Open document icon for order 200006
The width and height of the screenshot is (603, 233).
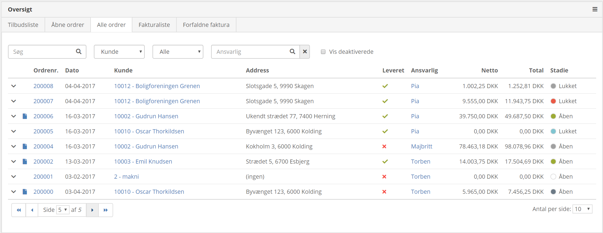click(25, 116)
